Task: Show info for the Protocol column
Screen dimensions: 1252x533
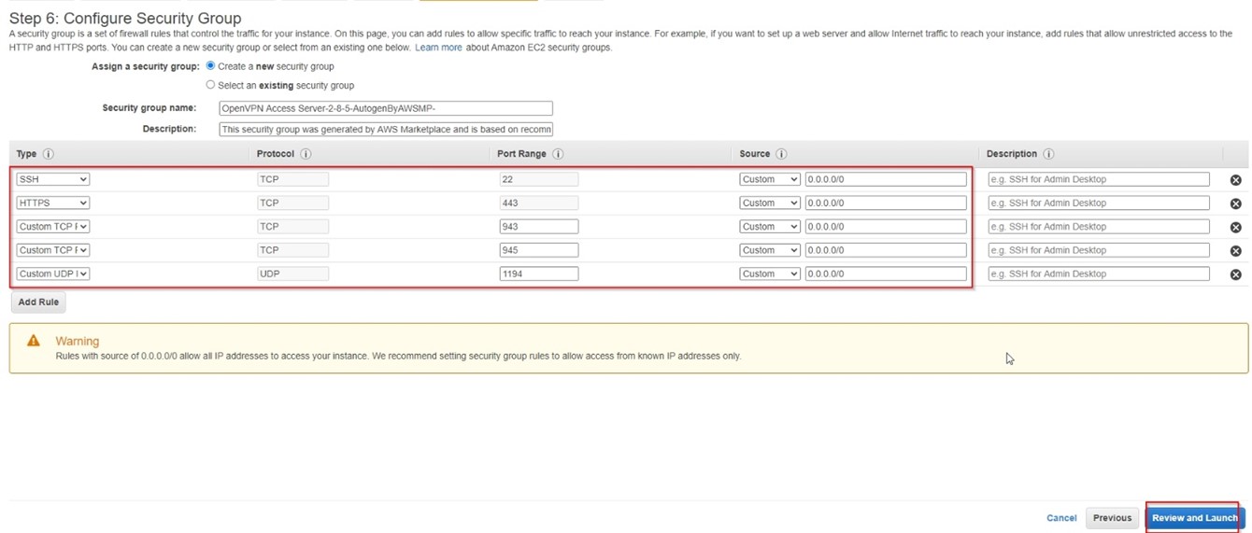Action: coord(306,154)
